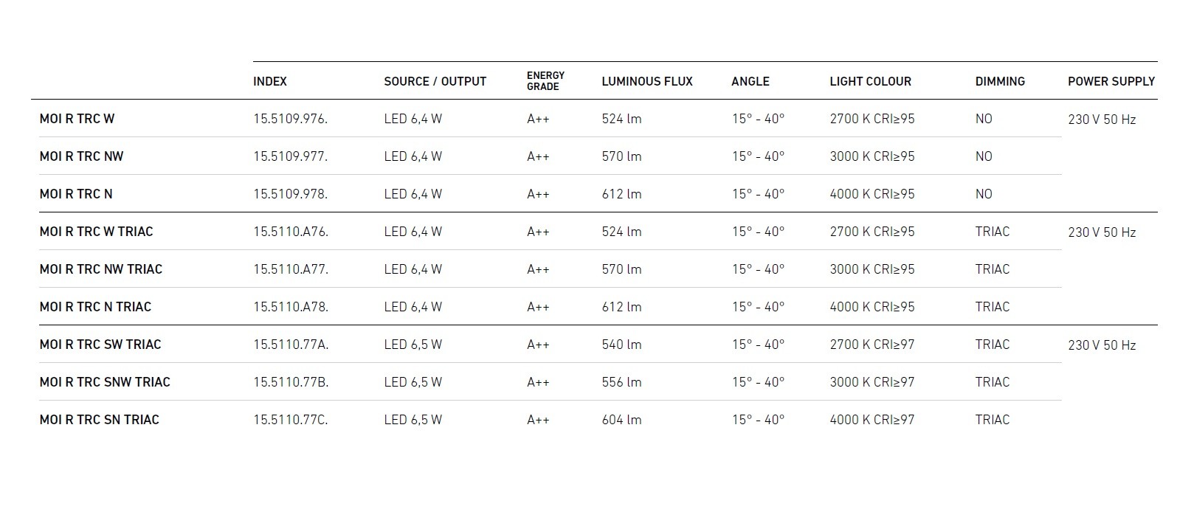Click the POWER SUPPLY column header
This screenshot has width=1194, height=526.
(1111, 81)
